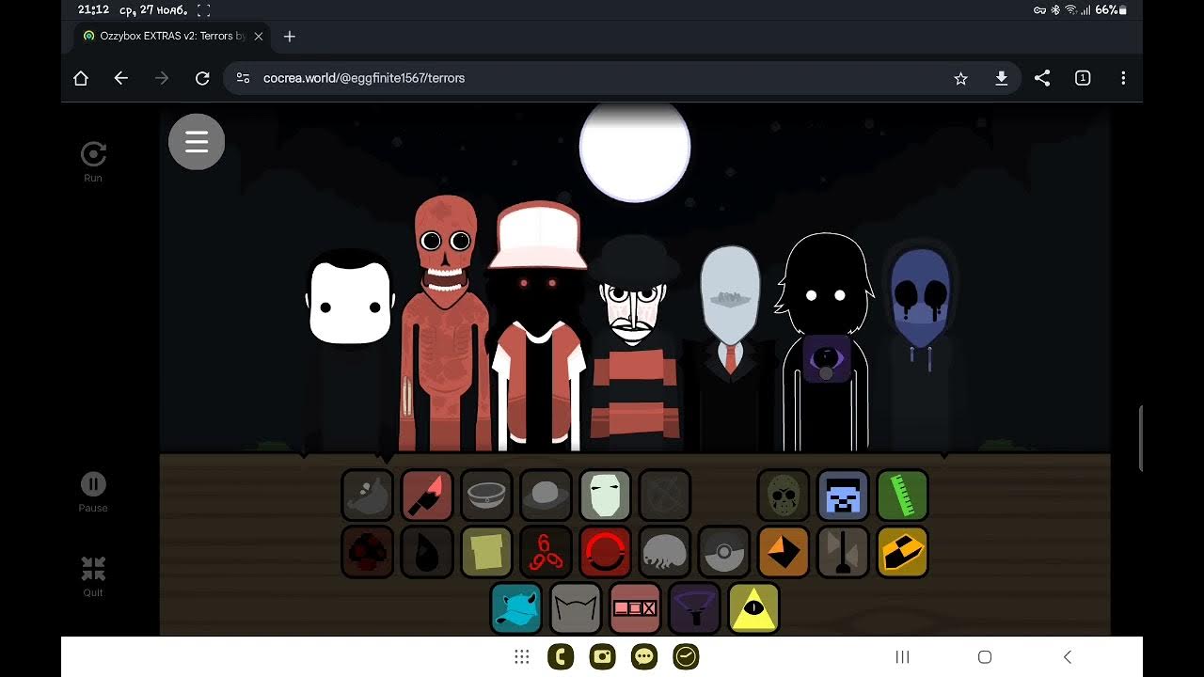Image resolution: width=1204 pixels, height=677 pixels.
Task: Click the character wearing white cap
Action: pos(538,325)
